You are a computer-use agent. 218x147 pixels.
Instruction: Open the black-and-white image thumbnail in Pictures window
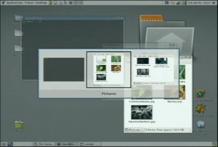[142, 112]
